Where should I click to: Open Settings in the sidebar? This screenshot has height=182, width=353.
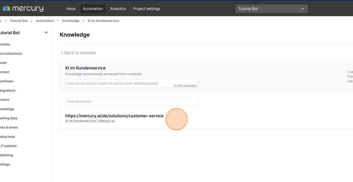[x=5, y=164]
